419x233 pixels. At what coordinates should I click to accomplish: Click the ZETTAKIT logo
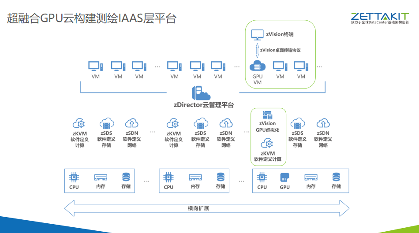pos(380,16)
